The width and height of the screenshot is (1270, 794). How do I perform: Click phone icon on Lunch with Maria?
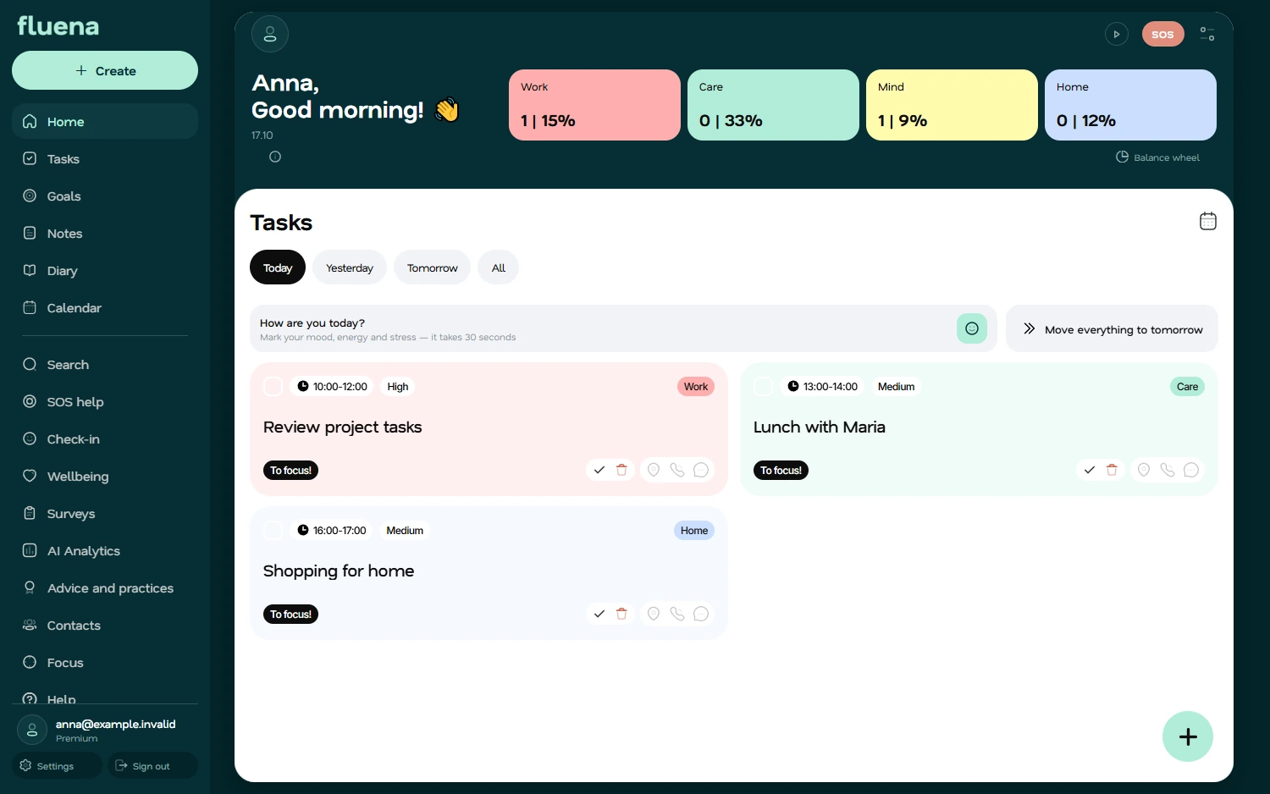point(1168,470)
